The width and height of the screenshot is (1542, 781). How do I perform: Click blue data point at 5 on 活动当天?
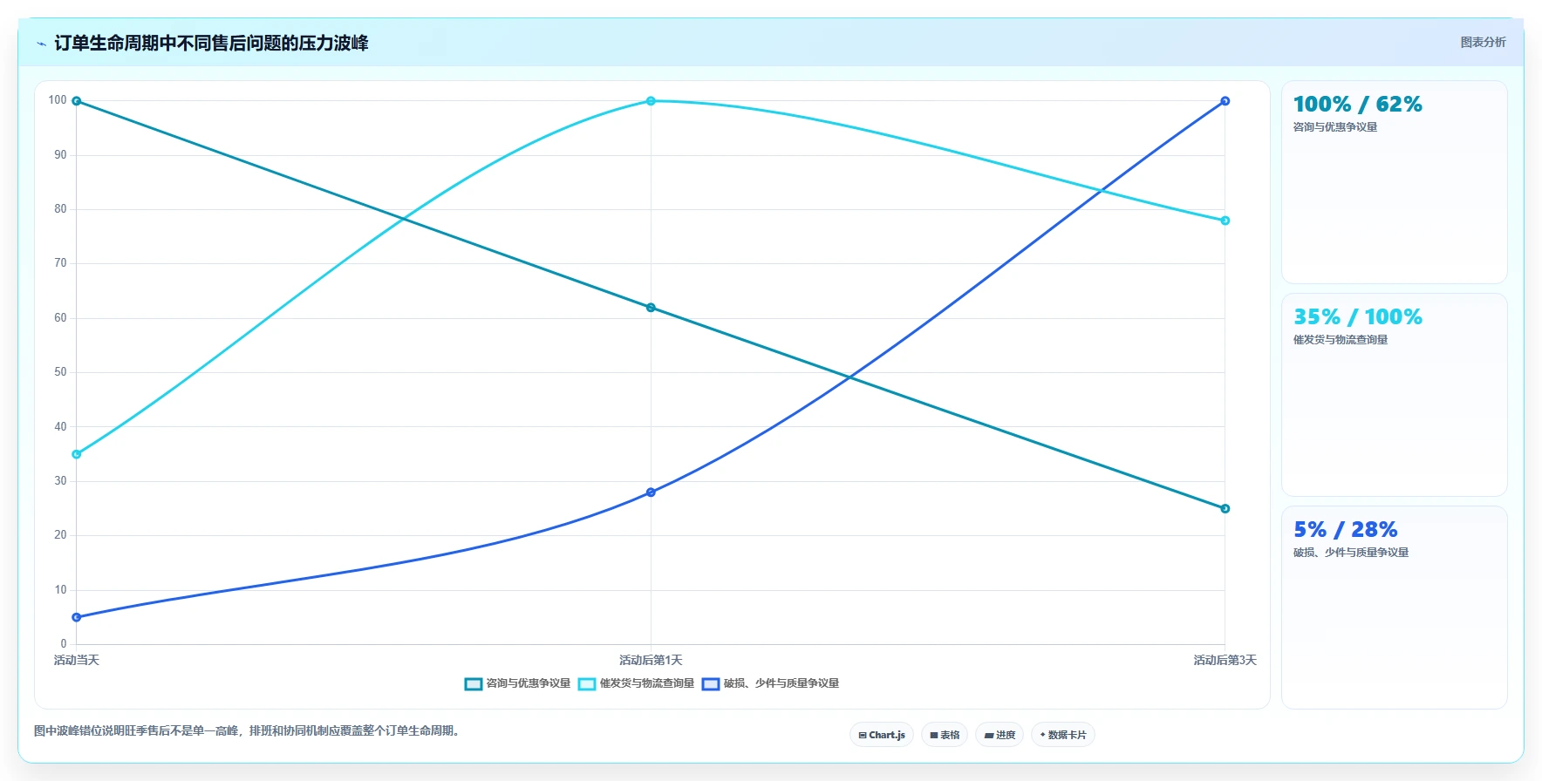coord(77,617)
